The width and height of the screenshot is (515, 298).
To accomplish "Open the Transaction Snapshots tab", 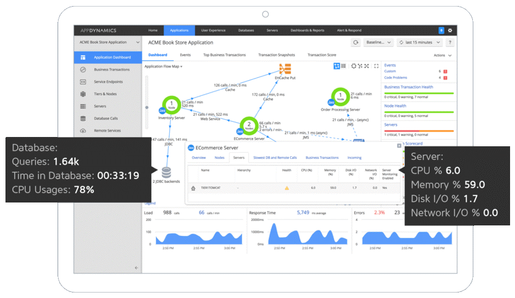I will click(276, 55).
